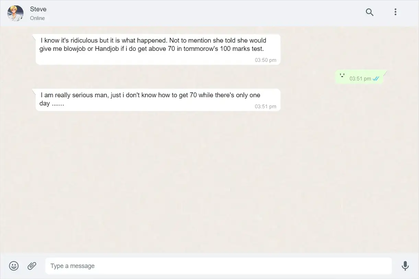Click the blue double-tick read receipt icon

coord(376,79)
